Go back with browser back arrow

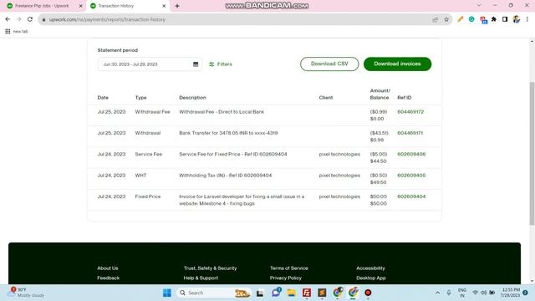[8, 19]
